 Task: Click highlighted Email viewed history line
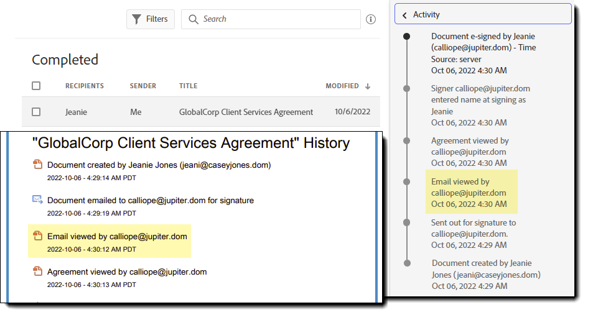click(117, 237)
